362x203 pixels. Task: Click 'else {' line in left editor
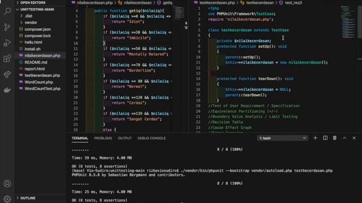109,130
